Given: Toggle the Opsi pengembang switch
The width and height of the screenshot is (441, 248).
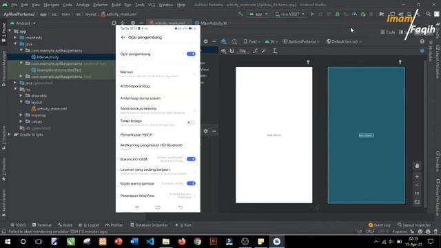Looking at the screenshot, I should 191,54.
